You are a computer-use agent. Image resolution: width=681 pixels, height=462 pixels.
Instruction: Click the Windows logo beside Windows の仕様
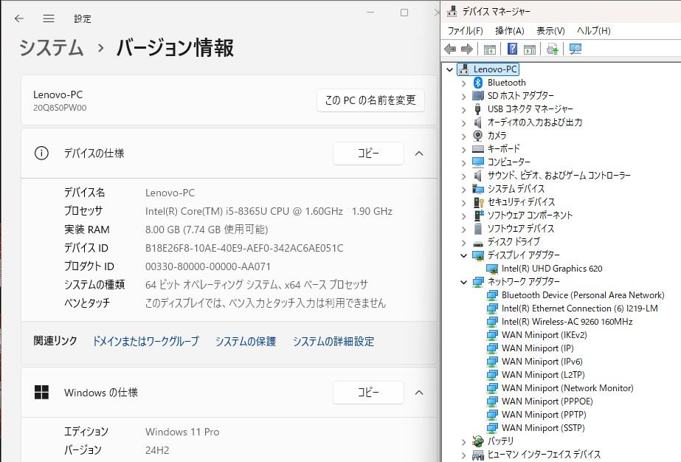41,392
